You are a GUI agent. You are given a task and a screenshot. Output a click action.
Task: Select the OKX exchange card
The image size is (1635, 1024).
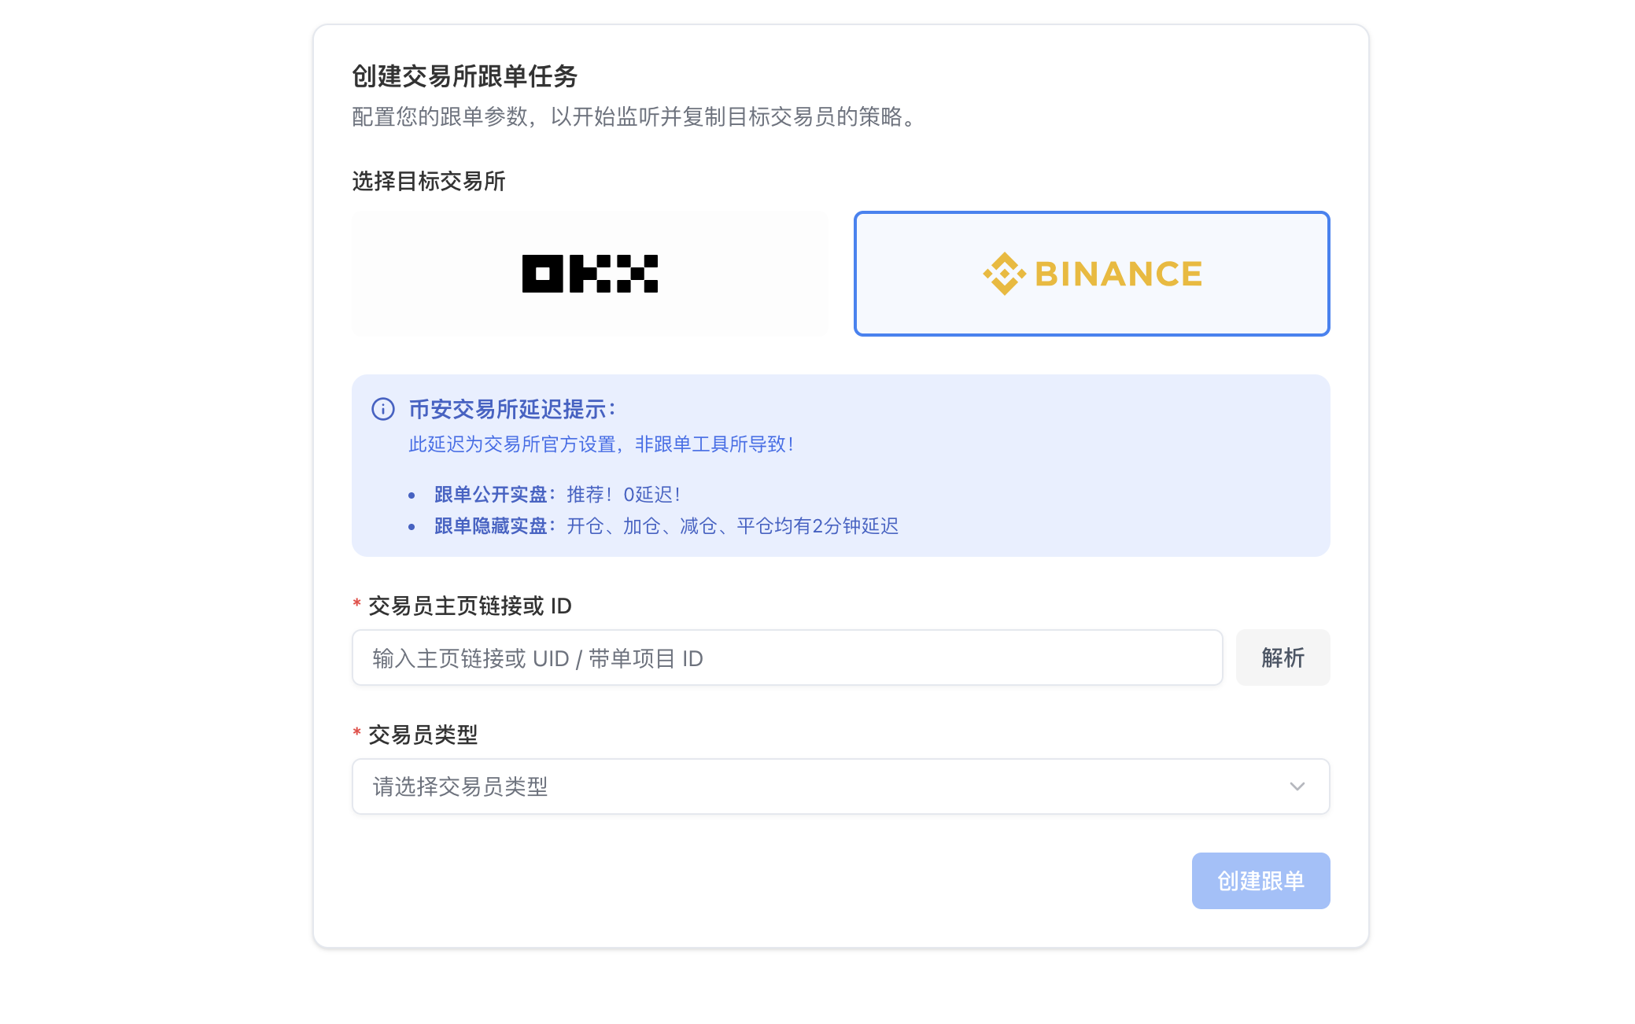coord(590,274)
